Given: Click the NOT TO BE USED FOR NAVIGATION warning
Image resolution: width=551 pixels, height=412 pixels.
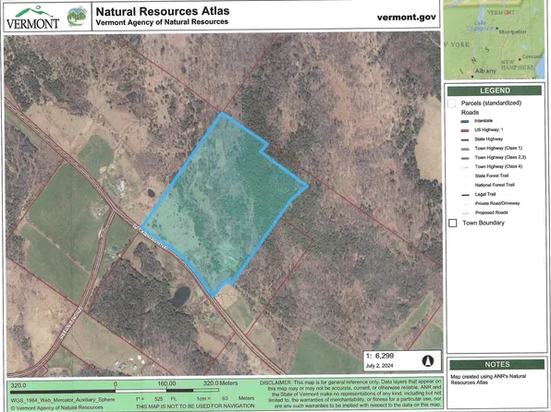Looking at the screenshot, I should click(195, 406).
